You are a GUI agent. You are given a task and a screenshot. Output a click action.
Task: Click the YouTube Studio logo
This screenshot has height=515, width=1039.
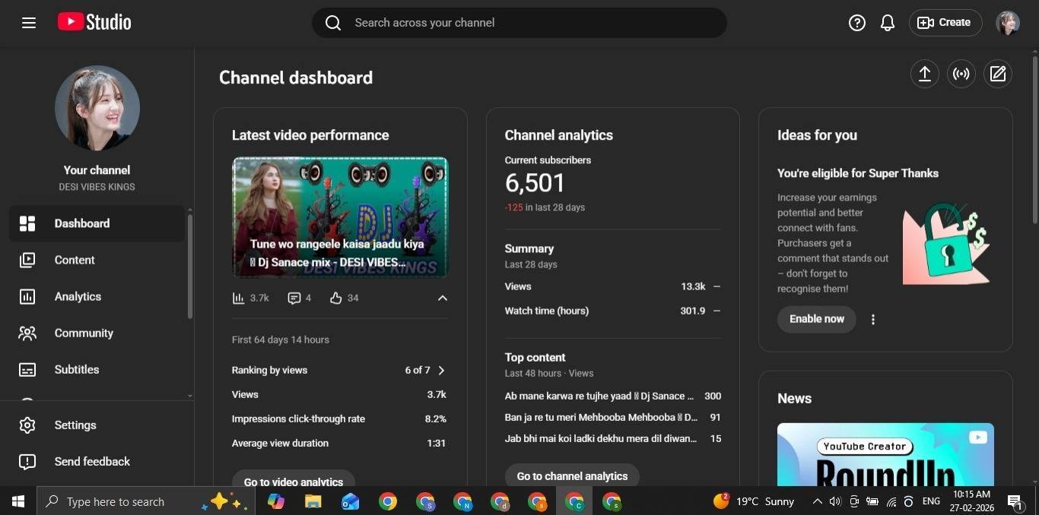click(94, 23)
